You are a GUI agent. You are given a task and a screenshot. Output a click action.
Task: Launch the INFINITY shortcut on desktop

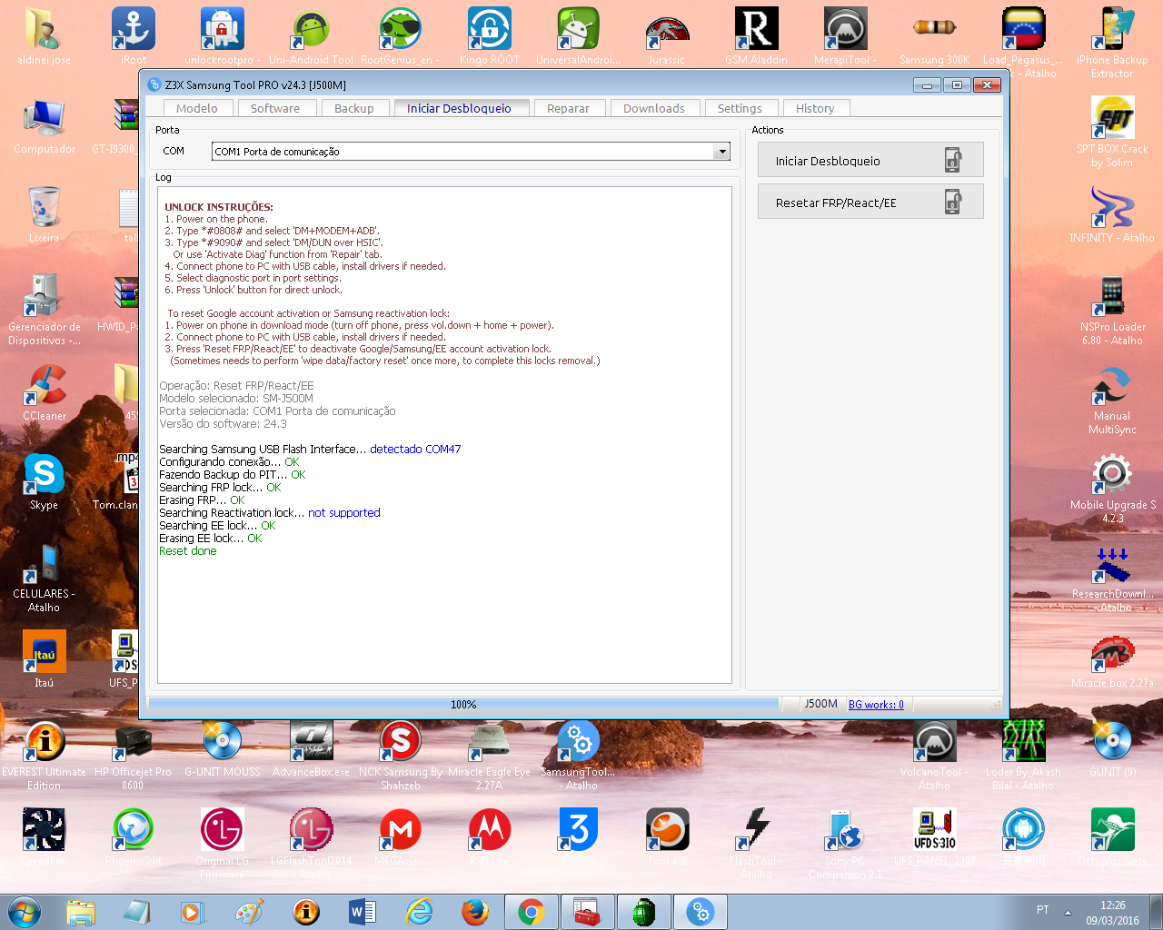coord(1112,214)
